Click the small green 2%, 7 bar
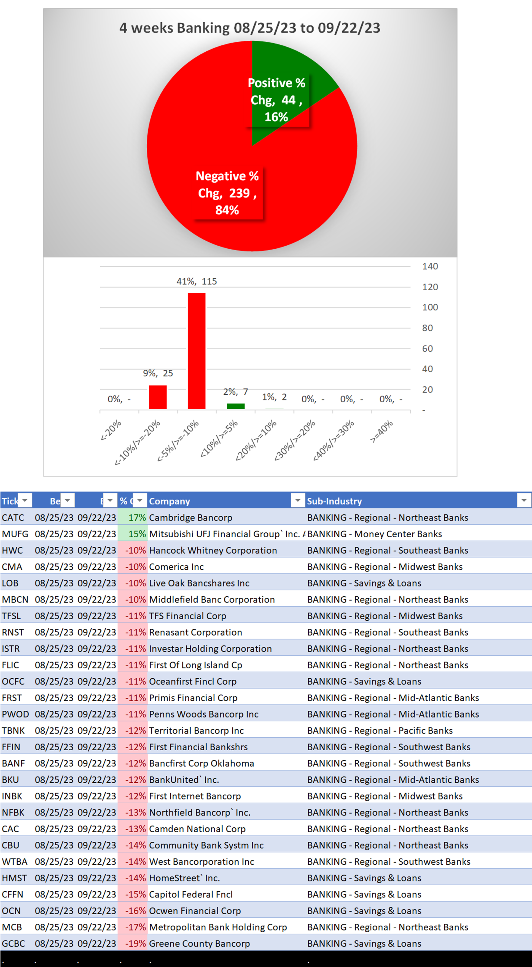Viewport: 532px width, 967px height. coord(235,406)
